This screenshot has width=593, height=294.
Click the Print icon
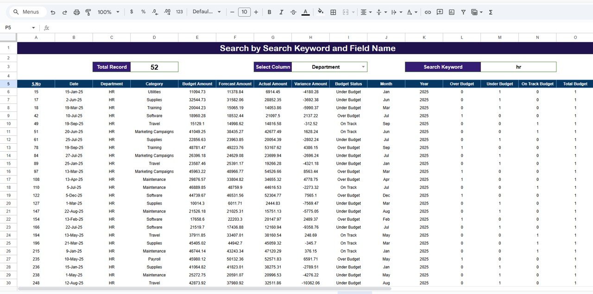[76, 12]
